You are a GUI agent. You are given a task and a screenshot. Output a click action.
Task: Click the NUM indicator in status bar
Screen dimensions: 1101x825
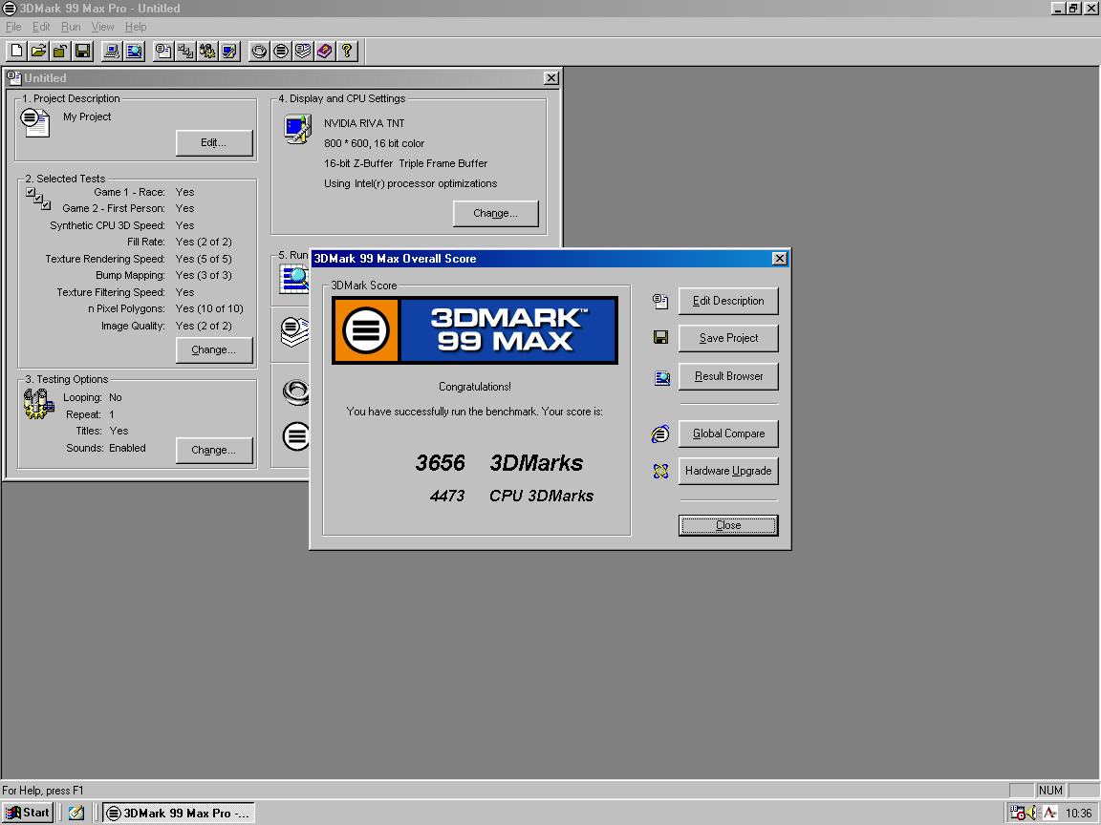coord(1050,790)
